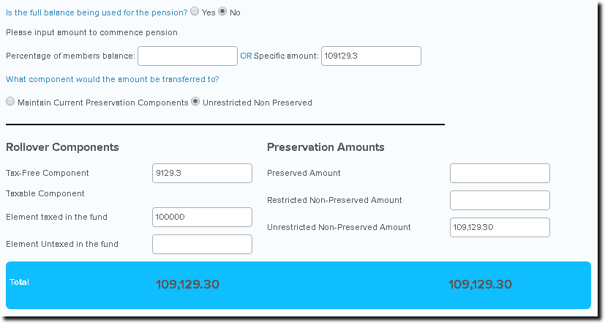The width and height of the screenshot is (605, 323).
Task: Click the Total label in blue bar
Action: (x=20, y=282)
